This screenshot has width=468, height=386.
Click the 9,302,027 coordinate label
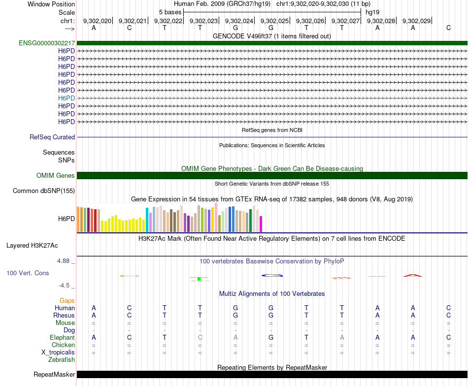click(345, 21)
